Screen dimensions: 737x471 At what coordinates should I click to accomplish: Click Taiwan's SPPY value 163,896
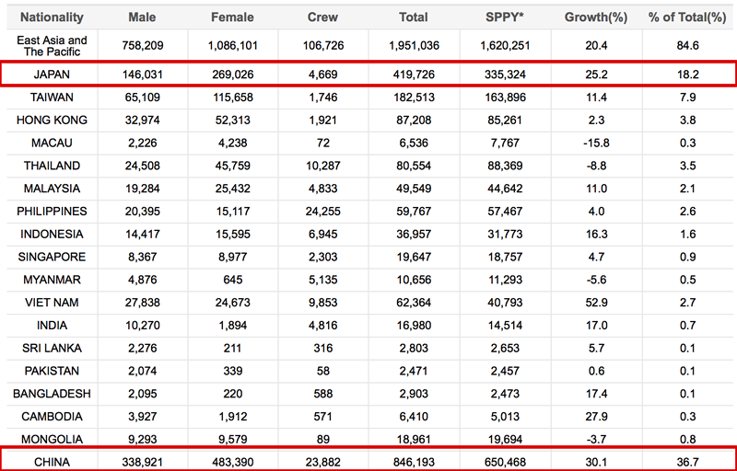(505, 98)
